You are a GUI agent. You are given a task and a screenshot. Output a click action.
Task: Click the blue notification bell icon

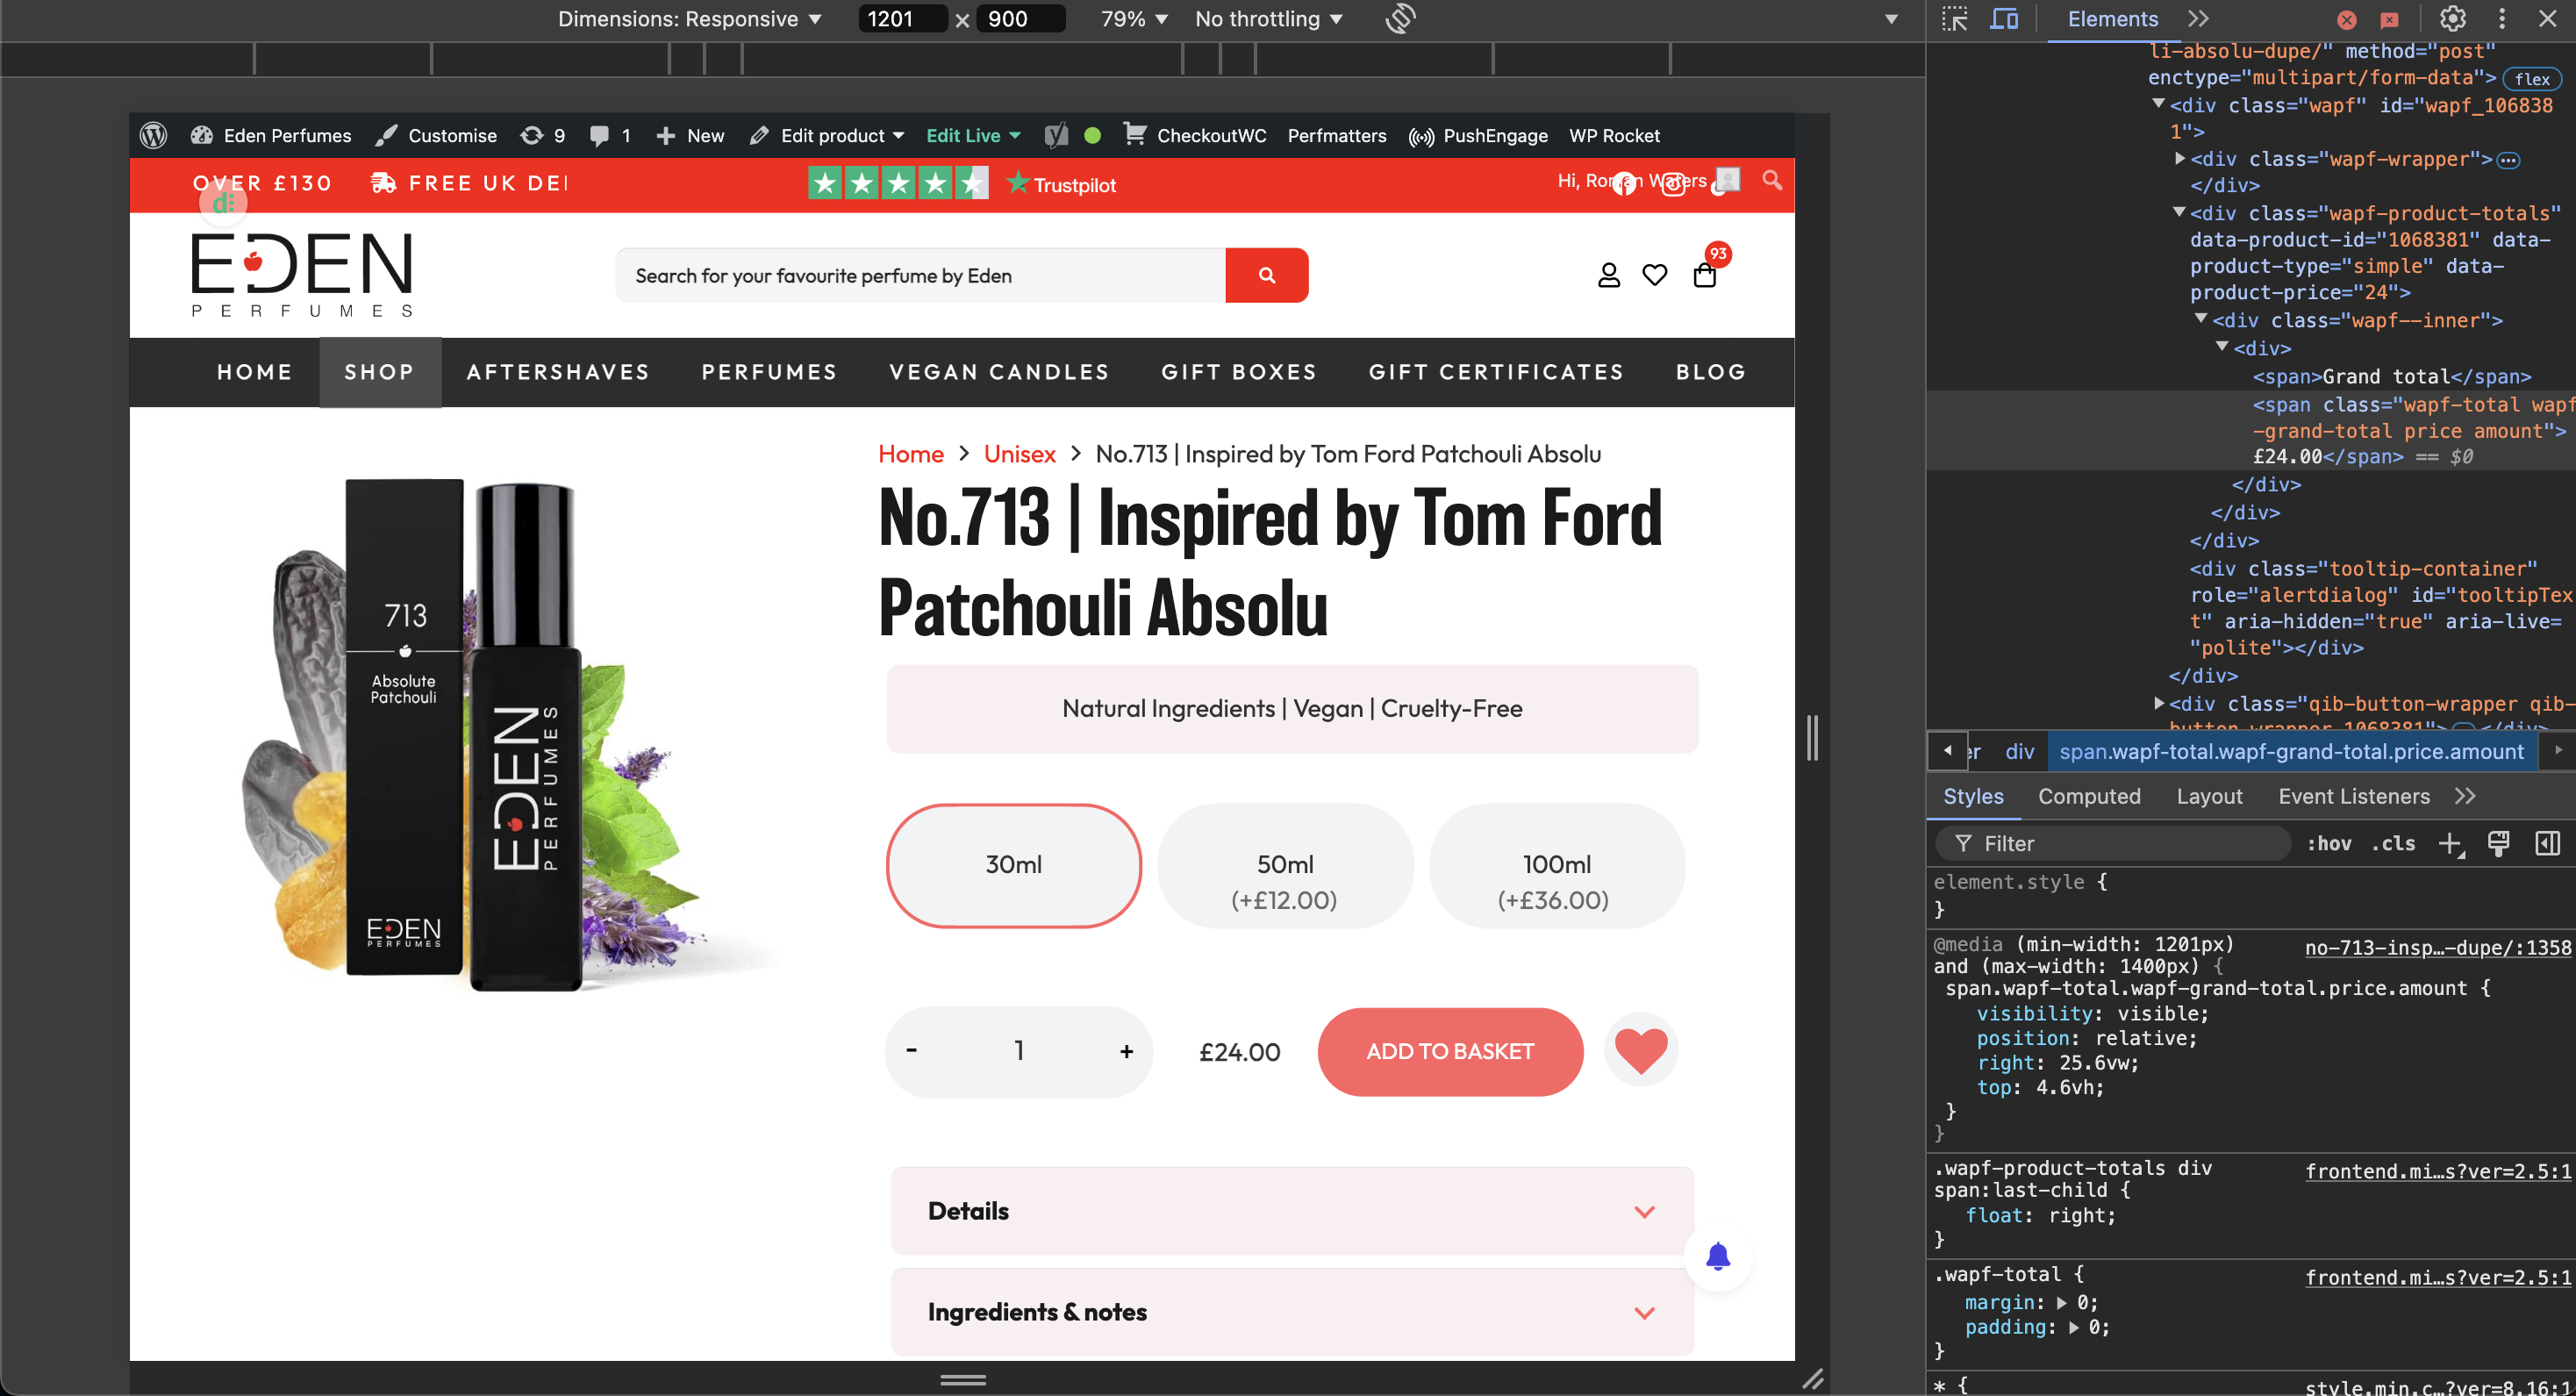coord(1718,1256)
